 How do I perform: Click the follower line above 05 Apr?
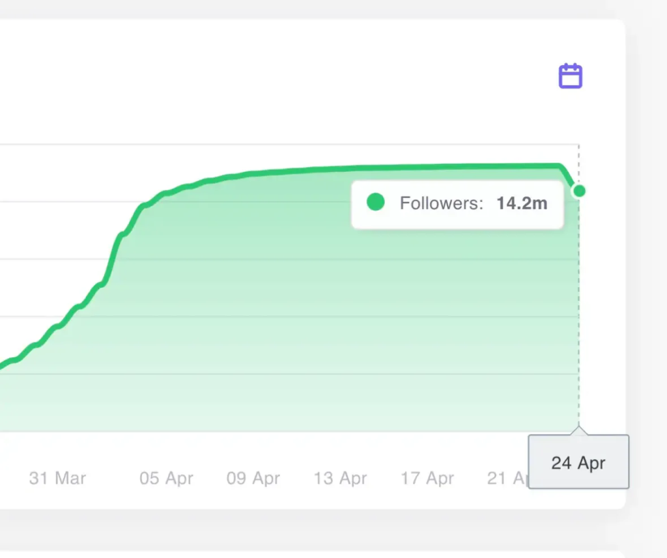coord(166,192)
